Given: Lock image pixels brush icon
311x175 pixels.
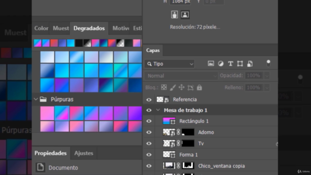Looking at the screenshot, I should (x=173, y=87).
